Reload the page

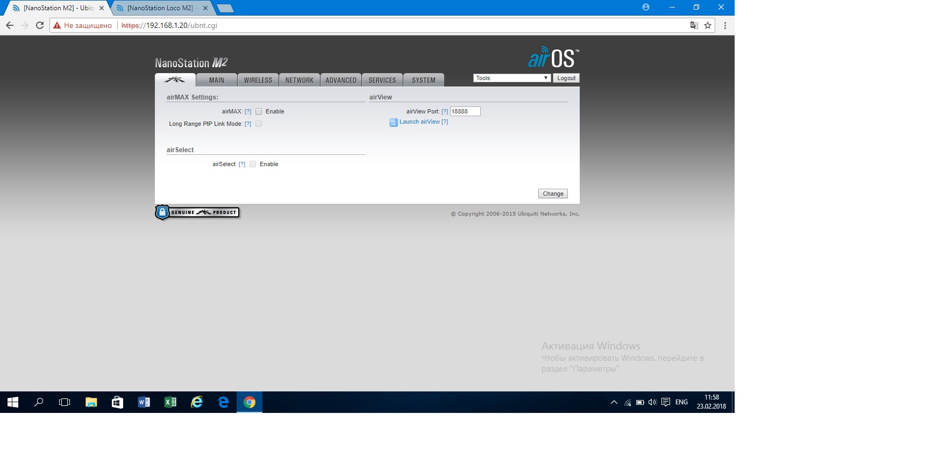pyautogui.click(x=40, y=25)
